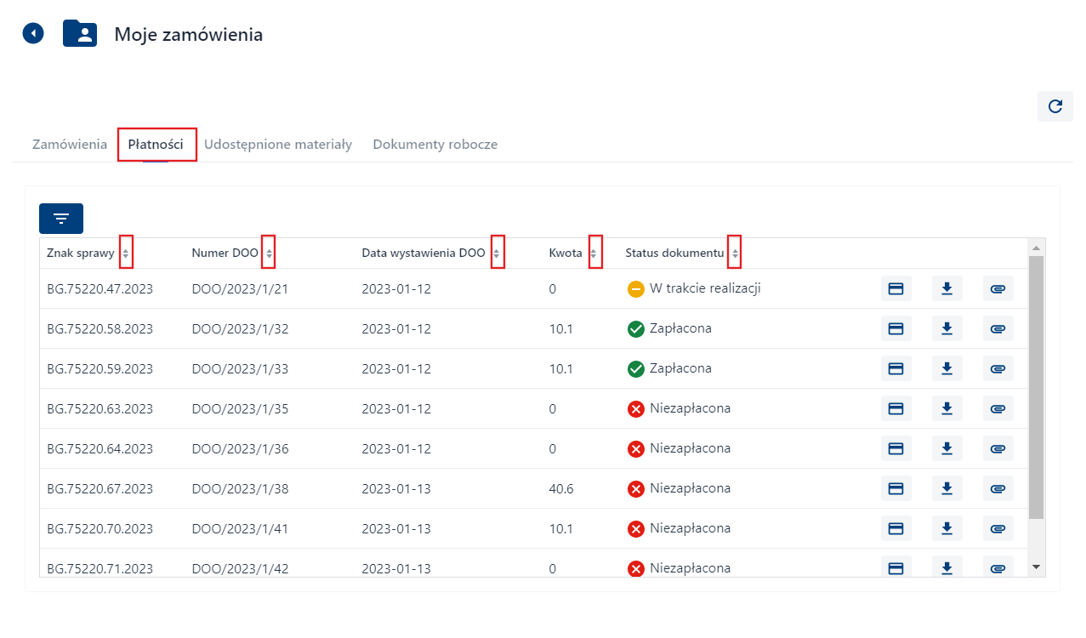Open payment card icon for BG.75220.47.2023
1086x638 pixels.
[x=896, y=288]
